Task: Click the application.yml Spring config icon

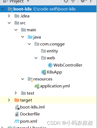Action: pyautogui.click(x=37, y=86)
